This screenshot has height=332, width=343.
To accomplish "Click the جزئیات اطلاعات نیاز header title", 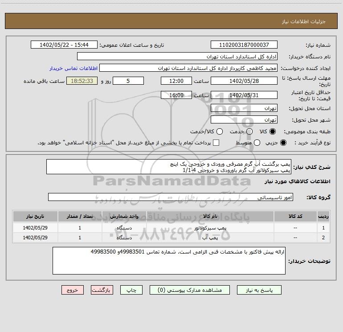I will 303,21.
